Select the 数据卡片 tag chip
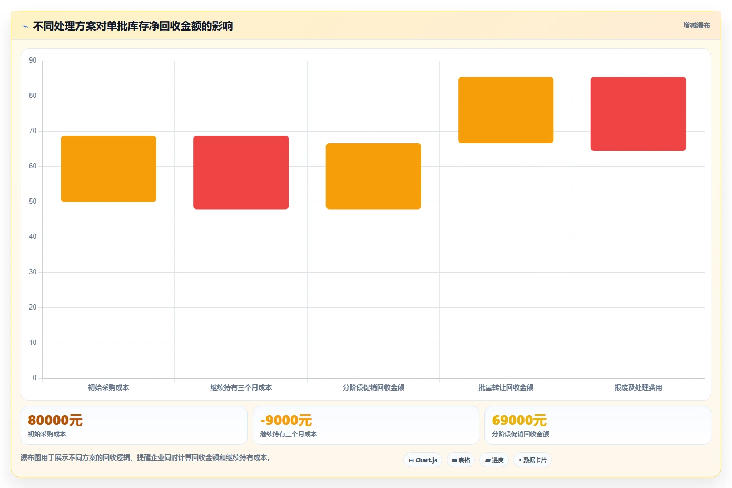This screenshot has width=732, height=488. 532,460
